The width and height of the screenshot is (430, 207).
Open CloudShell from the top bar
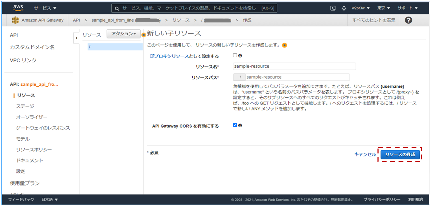coord(332,8)
